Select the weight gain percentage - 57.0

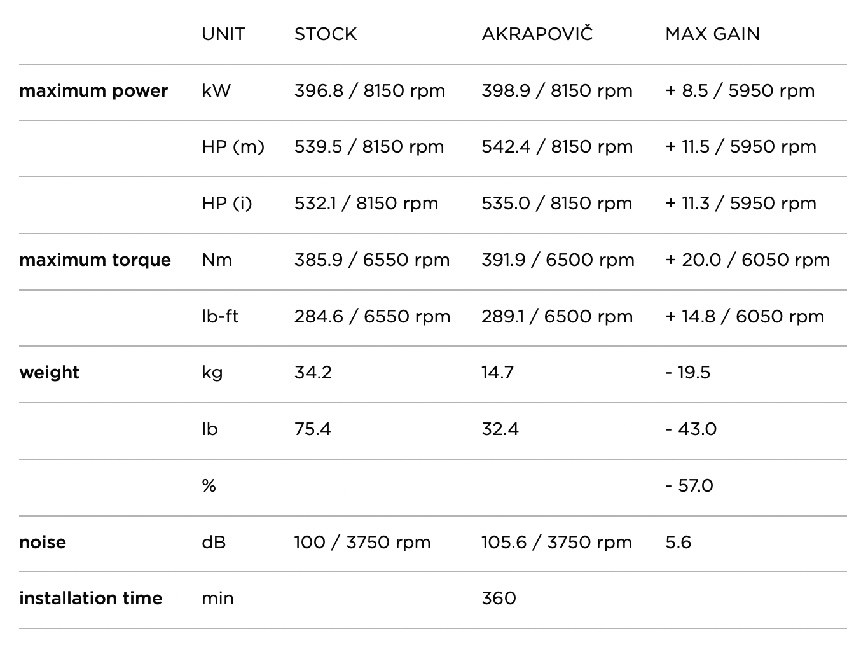(x=689, y=486)
